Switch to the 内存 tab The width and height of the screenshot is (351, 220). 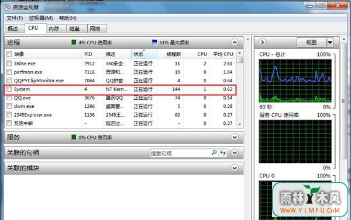pyautogui.click(x=56, y=29)
